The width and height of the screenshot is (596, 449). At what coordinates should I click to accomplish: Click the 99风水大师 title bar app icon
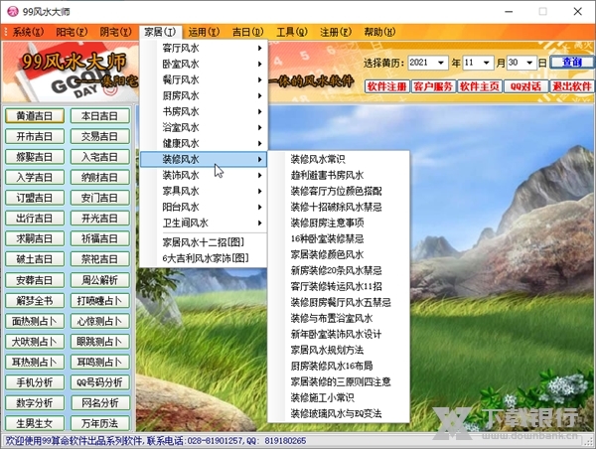(13, 11)
